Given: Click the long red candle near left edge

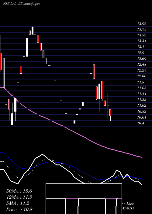Looking at the screenshot, I should coord(4,73).
